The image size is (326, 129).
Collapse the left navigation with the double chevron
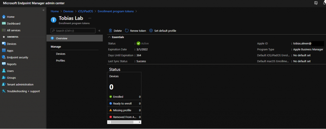point(43,10)
